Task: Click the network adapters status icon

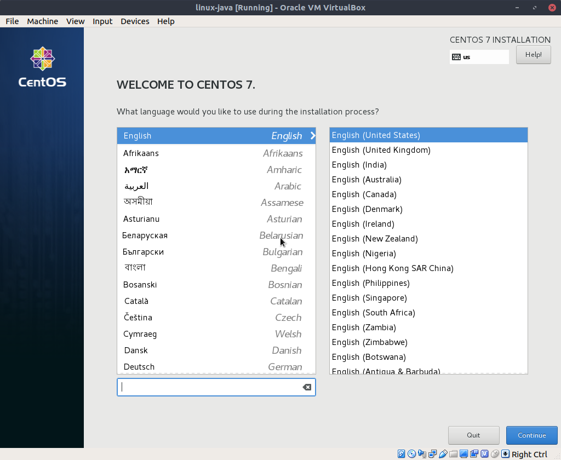Action: click(x=432, y=454)
